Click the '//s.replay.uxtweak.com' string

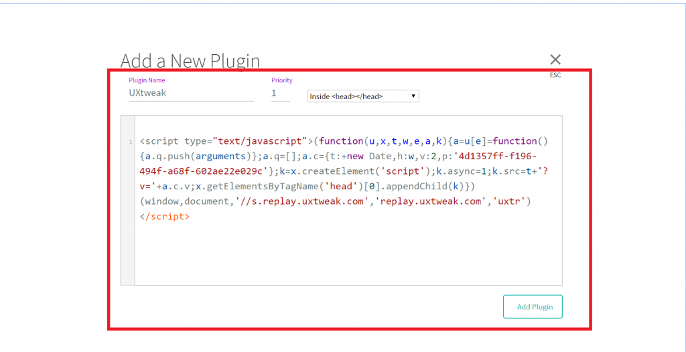[303, 201]
